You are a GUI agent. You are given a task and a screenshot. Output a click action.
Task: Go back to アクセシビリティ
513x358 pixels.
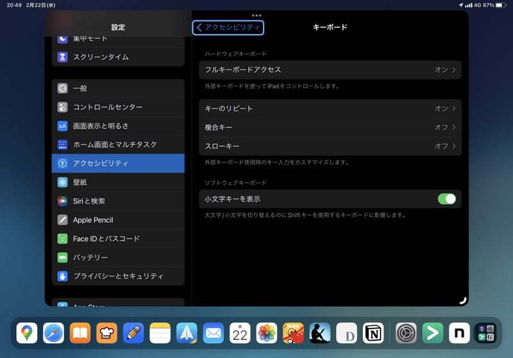click(x=228, y=28)
